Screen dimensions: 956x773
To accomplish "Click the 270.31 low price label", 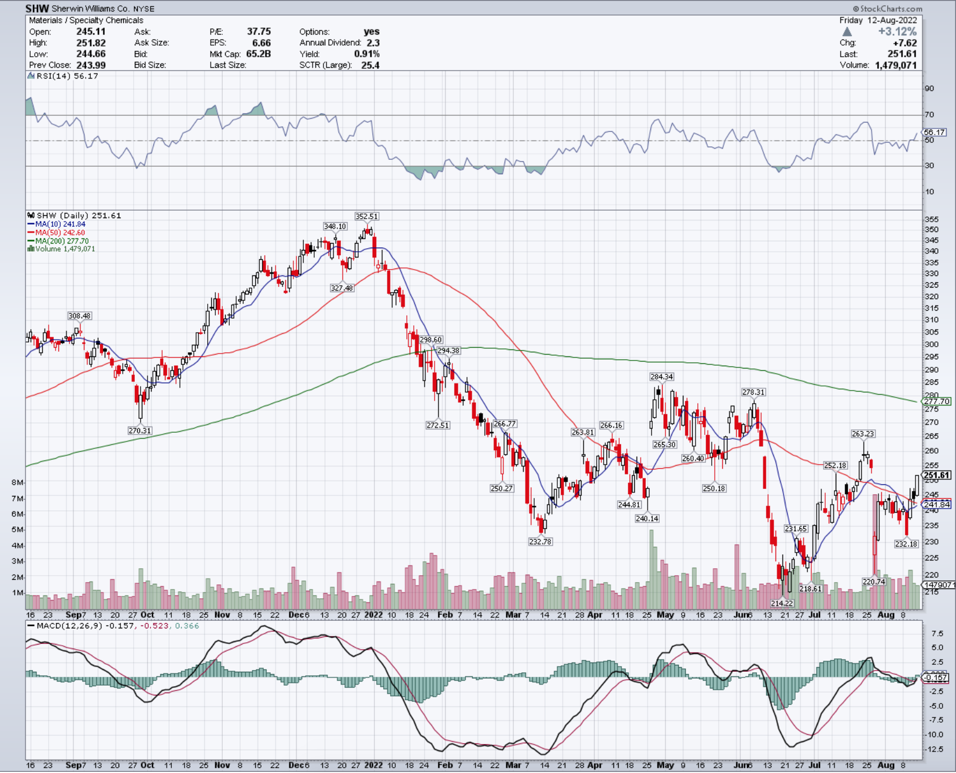I will [x=139, y=430].
